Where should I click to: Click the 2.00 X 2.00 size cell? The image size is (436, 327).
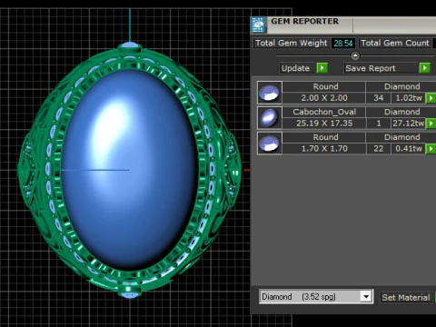click(324, 98)
